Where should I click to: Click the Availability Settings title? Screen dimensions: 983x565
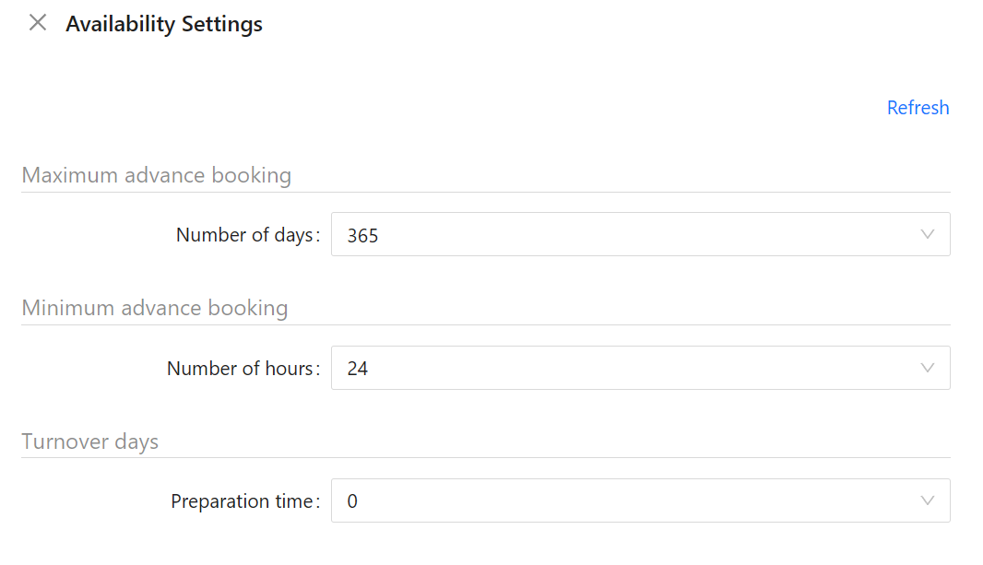[x=164, y=24]
